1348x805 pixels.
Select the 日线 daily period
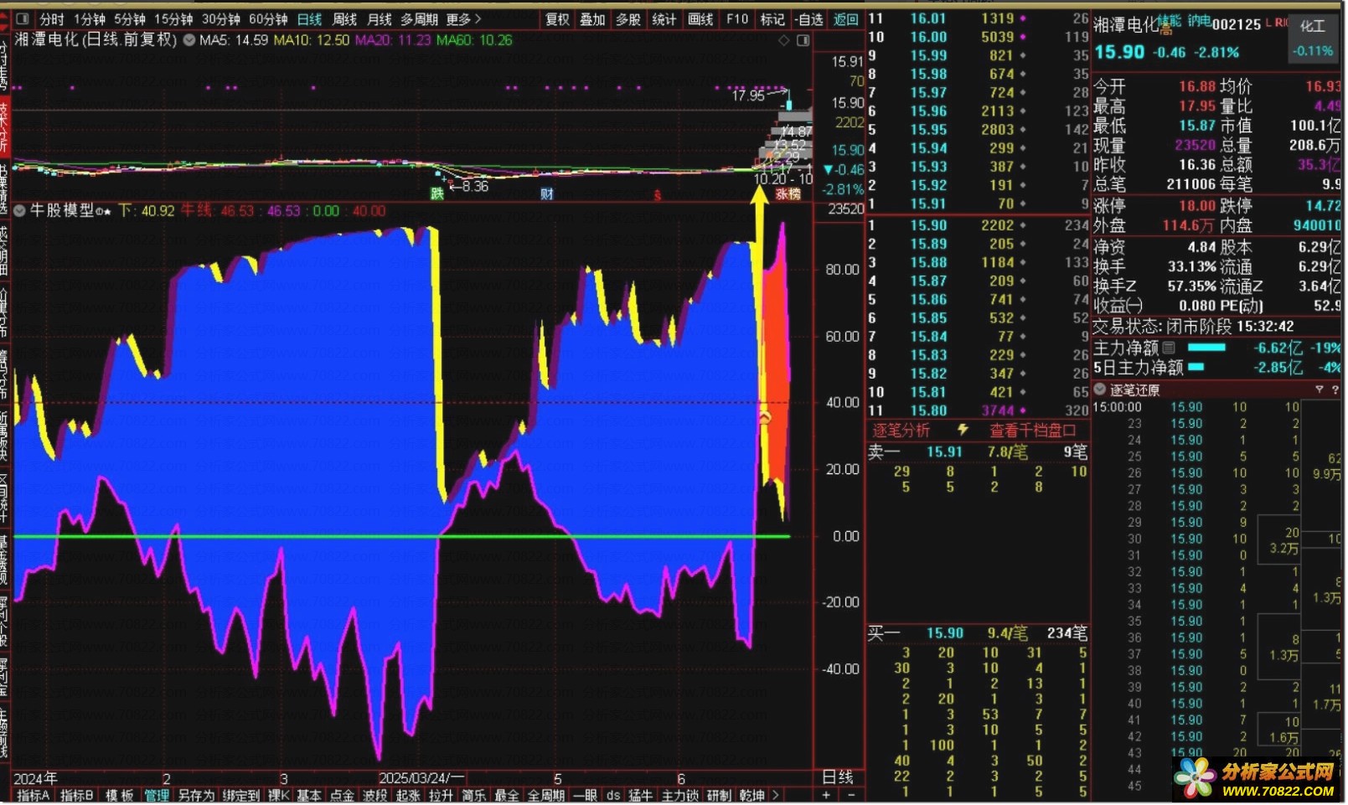(x=309, y=18)
